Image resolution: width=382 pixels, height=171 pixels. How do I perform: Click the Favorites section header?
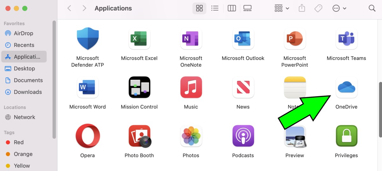[x=14, y=23]
